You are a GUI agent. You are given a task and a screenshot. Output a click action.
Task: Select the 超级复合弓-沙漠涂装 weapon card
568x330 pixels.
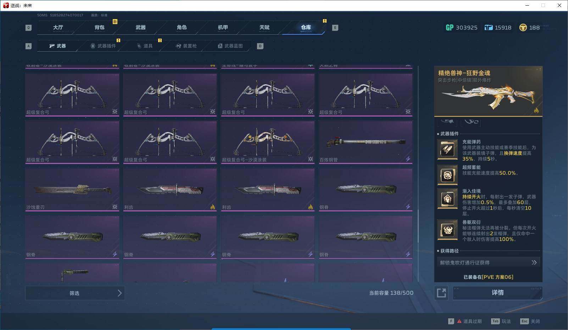point(268,142)
